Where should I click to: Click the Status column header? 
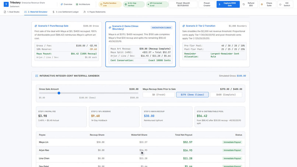coord(239,135)
